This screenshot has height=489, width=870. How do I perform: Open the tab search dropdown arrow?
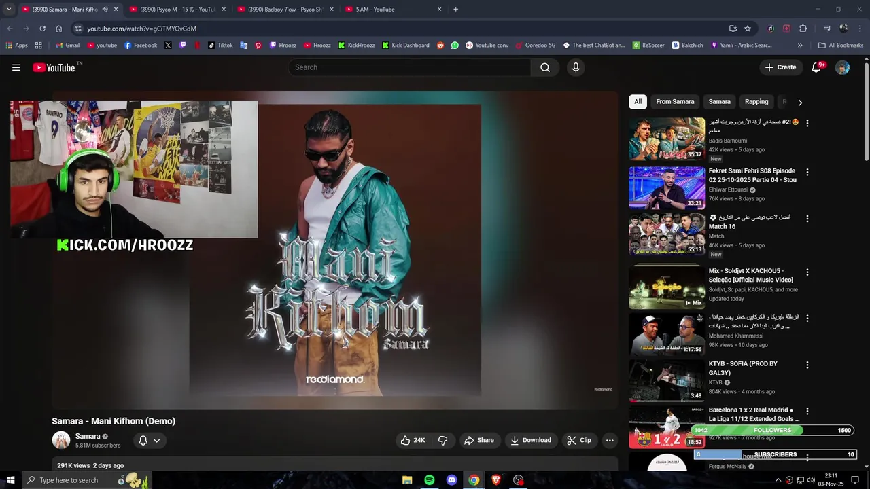pyautogui.click(x=9, y=10)
